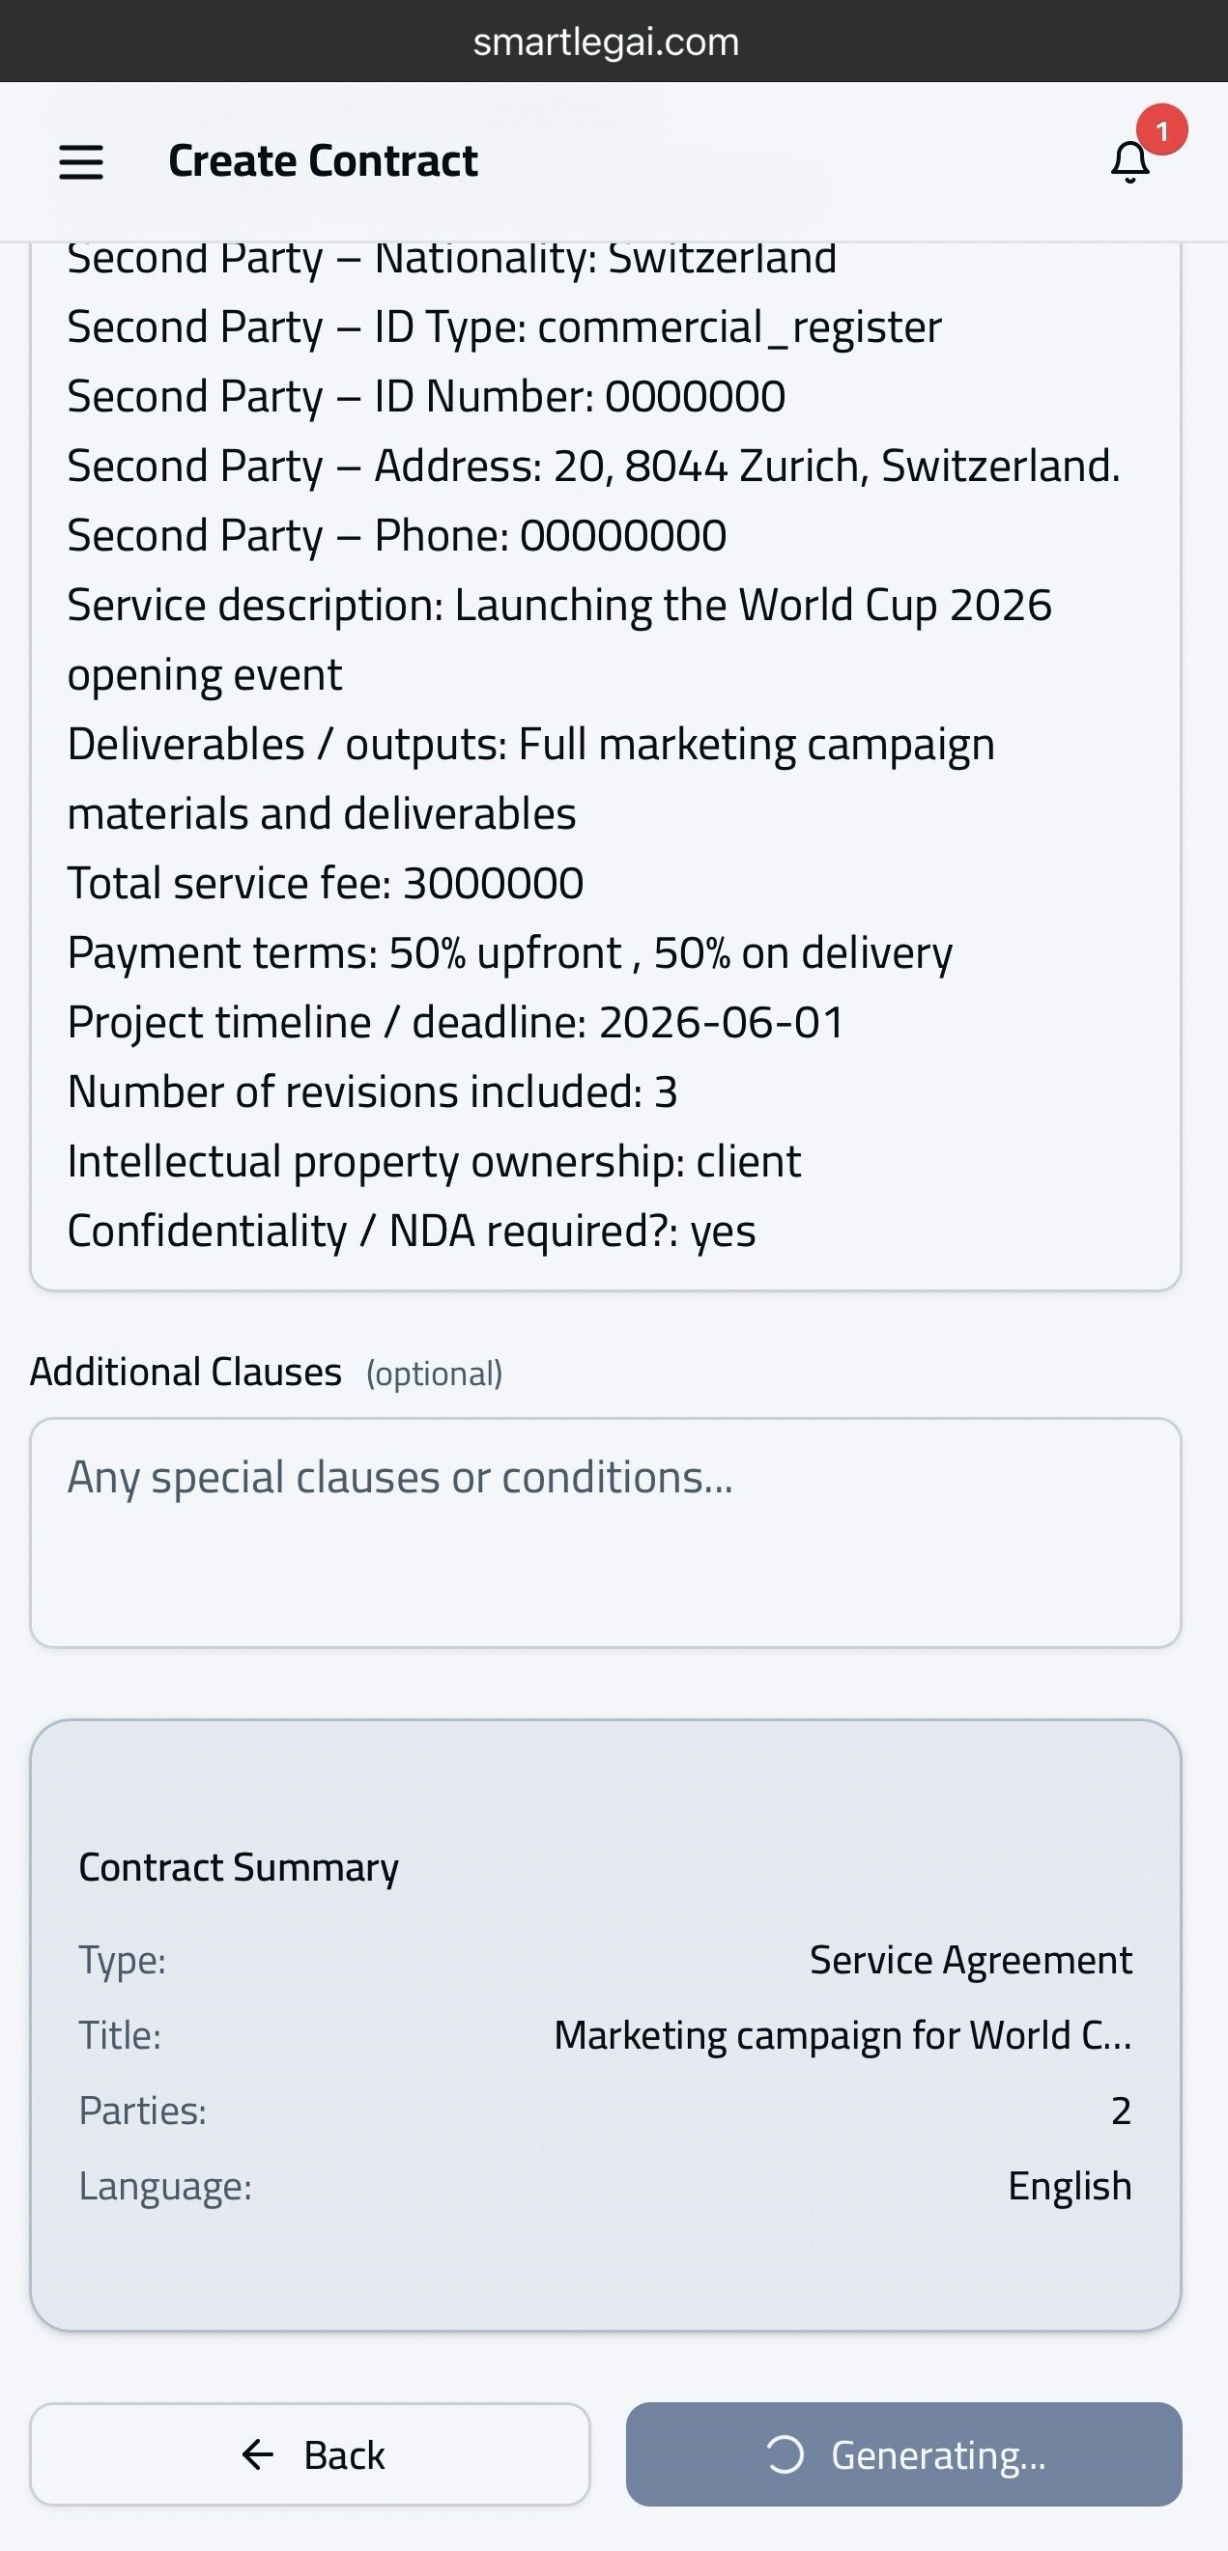The image size is (1228, 2551).
Task: Click the Generating... button
Action: [903, 2455]
